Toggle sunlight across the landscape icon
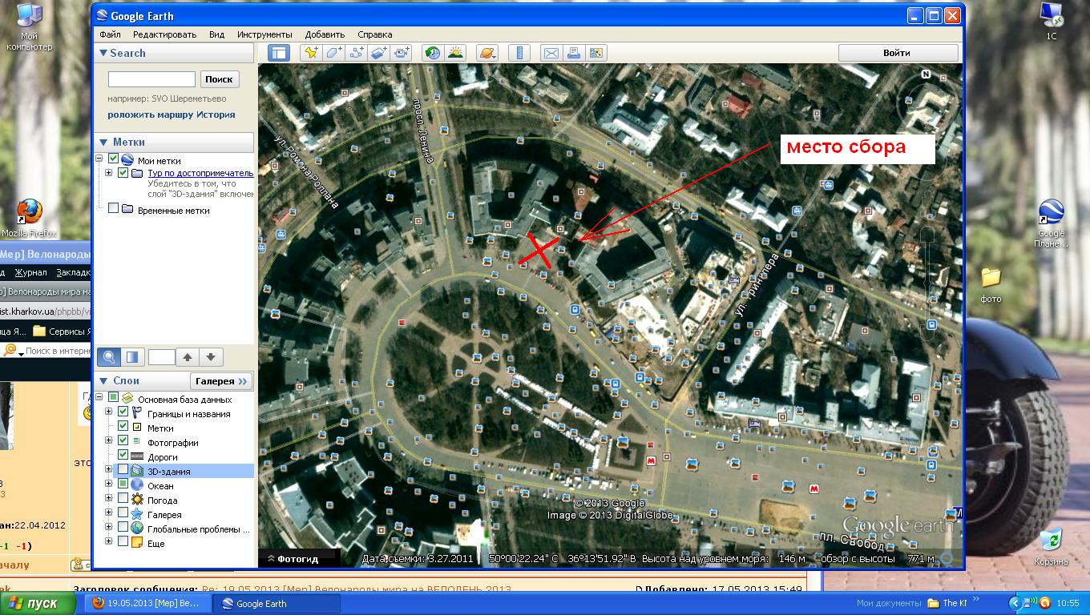The image size is (1090, 615). coord(456,54)
